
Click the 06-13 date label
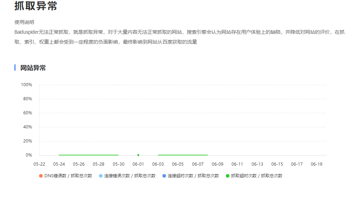click(257, 164)
